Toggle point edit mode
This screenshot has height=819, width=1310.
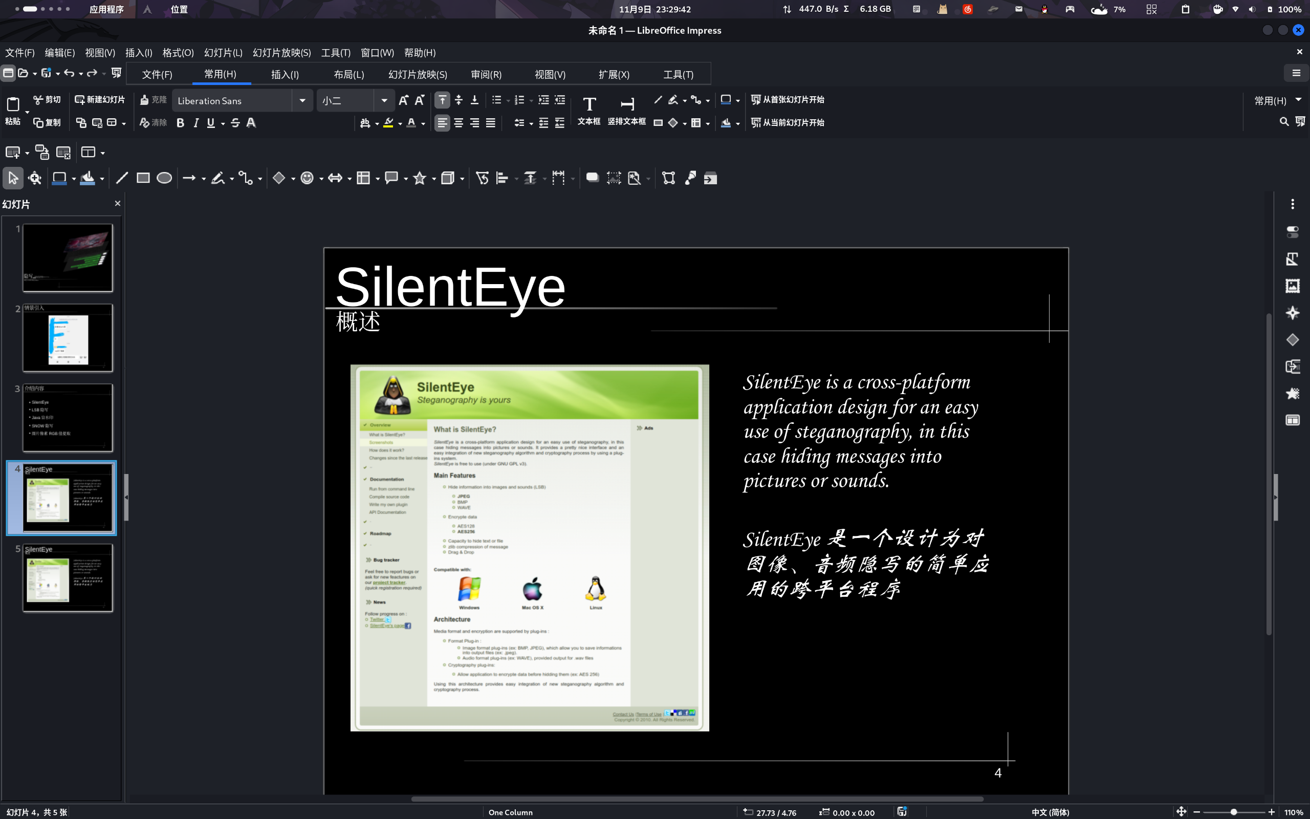(x=668, y=178)
